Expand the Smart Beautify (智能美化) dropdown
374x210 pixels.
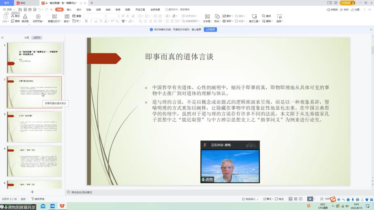click(x=257, y=199)
